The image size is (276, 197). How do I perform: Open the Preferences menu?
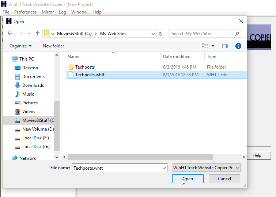coord(25,12)
